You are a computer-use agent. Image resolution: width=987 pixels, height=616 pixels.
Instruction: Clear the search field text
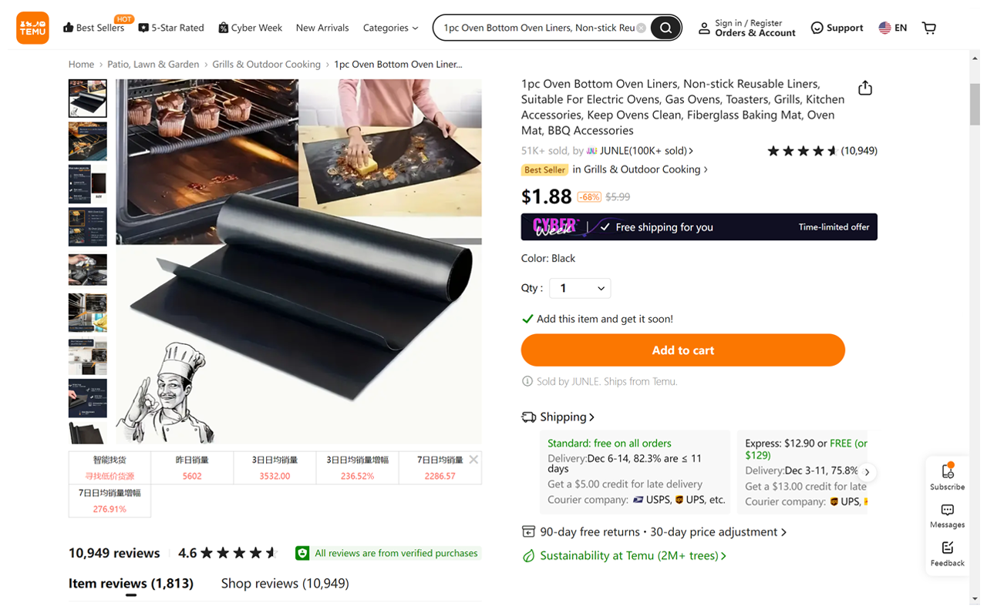(x=641, y=28)
